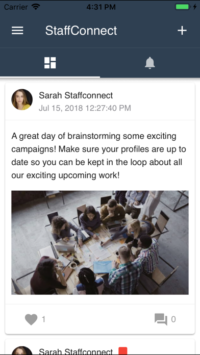Open the brainstorming meeting photo
The height and width of the screenshot is (355, 200).
point(100,242)
